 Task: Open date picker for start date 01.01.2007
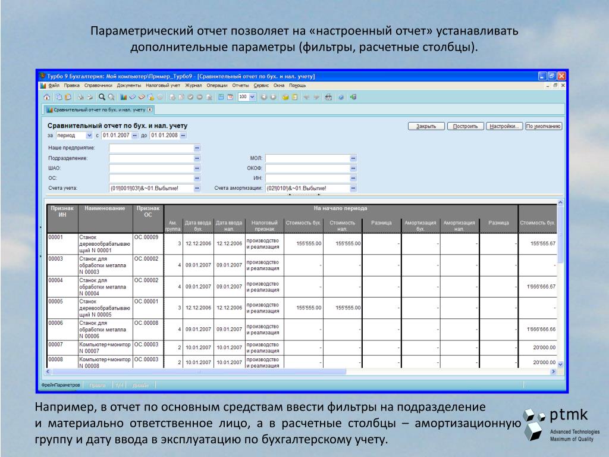(135, 135)
